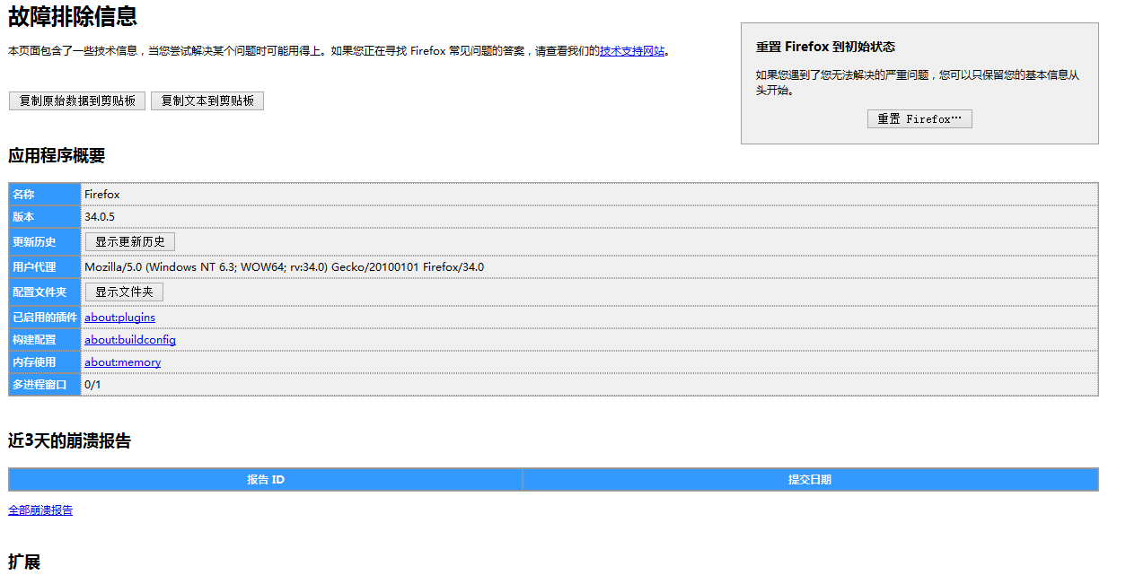This screenshot has height=575, width=1126.
Task: Click the 内存使用 row label
Action: [x=45, y=362]
